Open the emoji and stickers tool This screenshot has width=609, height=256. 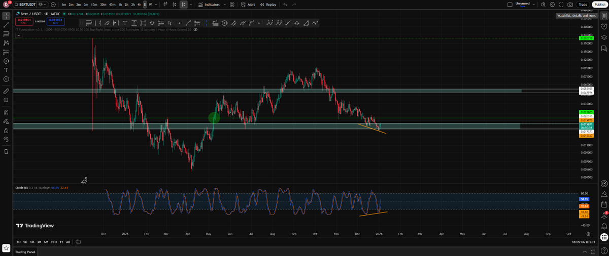pyautogui.click(x=6, y=79)
